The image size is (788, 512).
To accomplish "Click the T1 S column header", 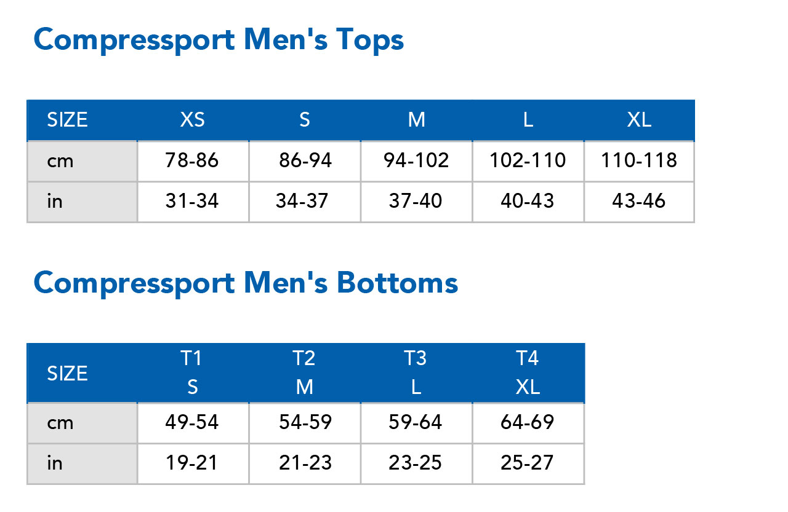I will click(193, 372).
